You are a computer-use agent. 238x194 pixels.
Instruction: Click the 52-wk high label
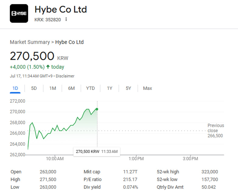click(x=168, y=172)
